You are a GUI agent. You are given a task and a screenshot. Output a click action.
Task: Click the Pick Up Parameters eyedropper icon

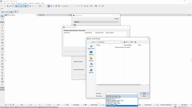[10, 6]
